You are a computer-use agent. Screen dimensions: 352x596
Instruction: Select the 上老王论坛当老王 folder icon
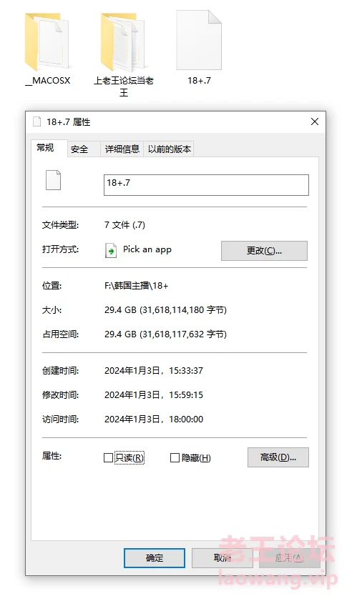[x=122, y=41]
